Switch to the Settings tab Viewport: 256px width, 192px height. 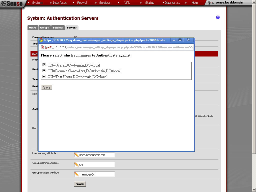[x=58, y=27]
